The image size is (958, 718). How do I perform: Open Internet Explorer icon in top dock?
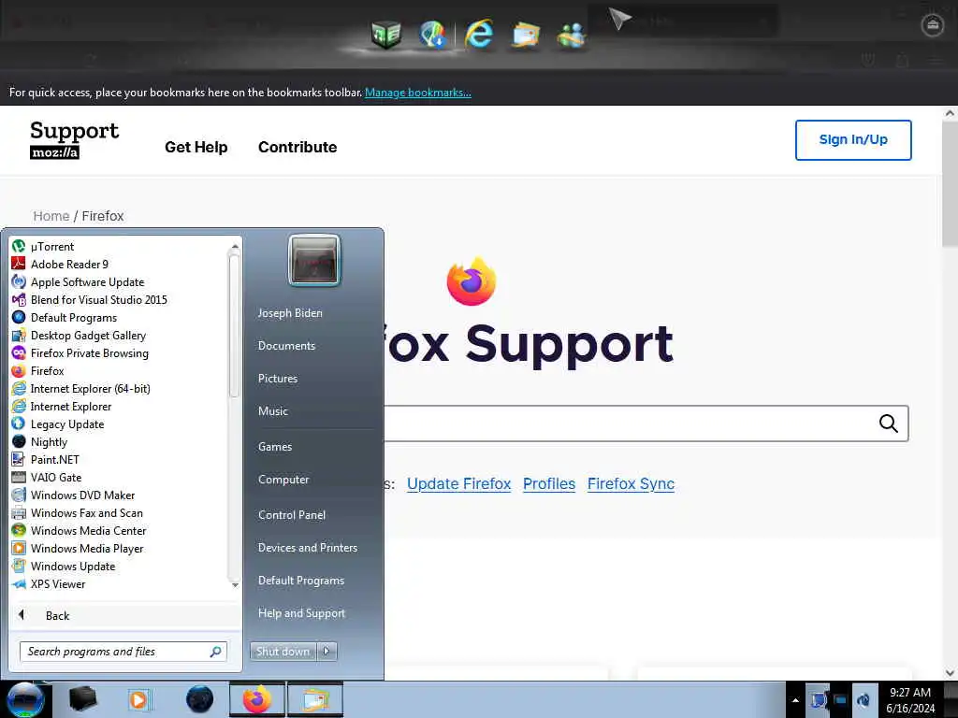click(479, 34)
